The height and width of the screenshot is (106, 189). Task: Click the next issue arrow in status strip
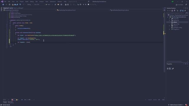point(25,100)
